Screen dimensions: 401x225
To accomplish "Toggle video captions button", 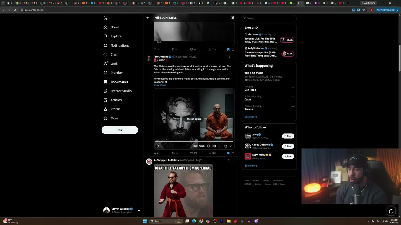I will click(208, 146).
